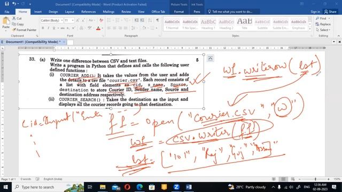Collapse the ribbon with the arrow
Viewport: 342px width, 192px height.
coord(338,36)
